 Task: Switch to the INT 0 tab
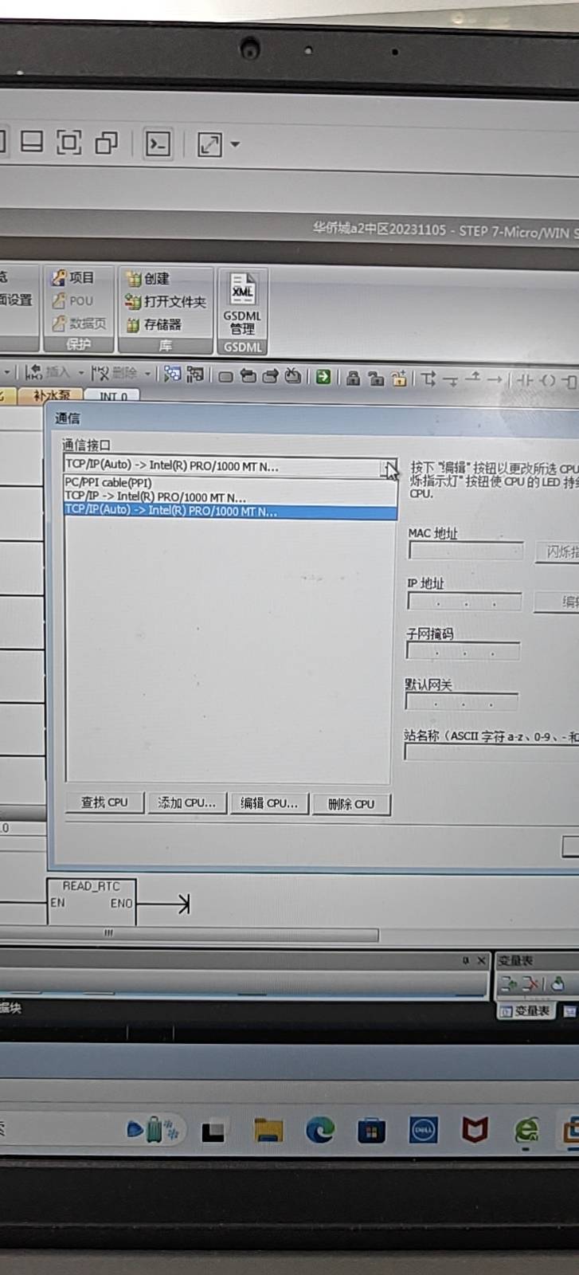coord(112,396)
